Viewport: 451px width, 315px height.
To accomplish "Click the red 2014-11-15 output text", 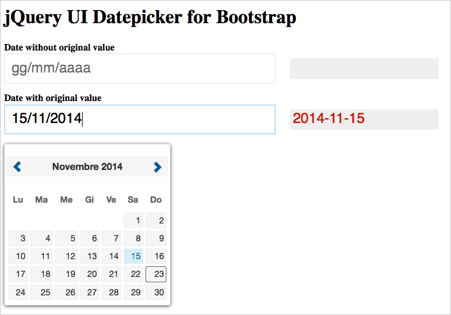I will pos(329,118).
